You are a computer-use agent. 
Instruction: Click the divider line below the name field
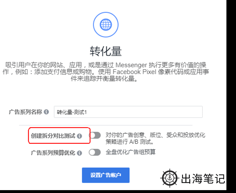coord(106,125)
